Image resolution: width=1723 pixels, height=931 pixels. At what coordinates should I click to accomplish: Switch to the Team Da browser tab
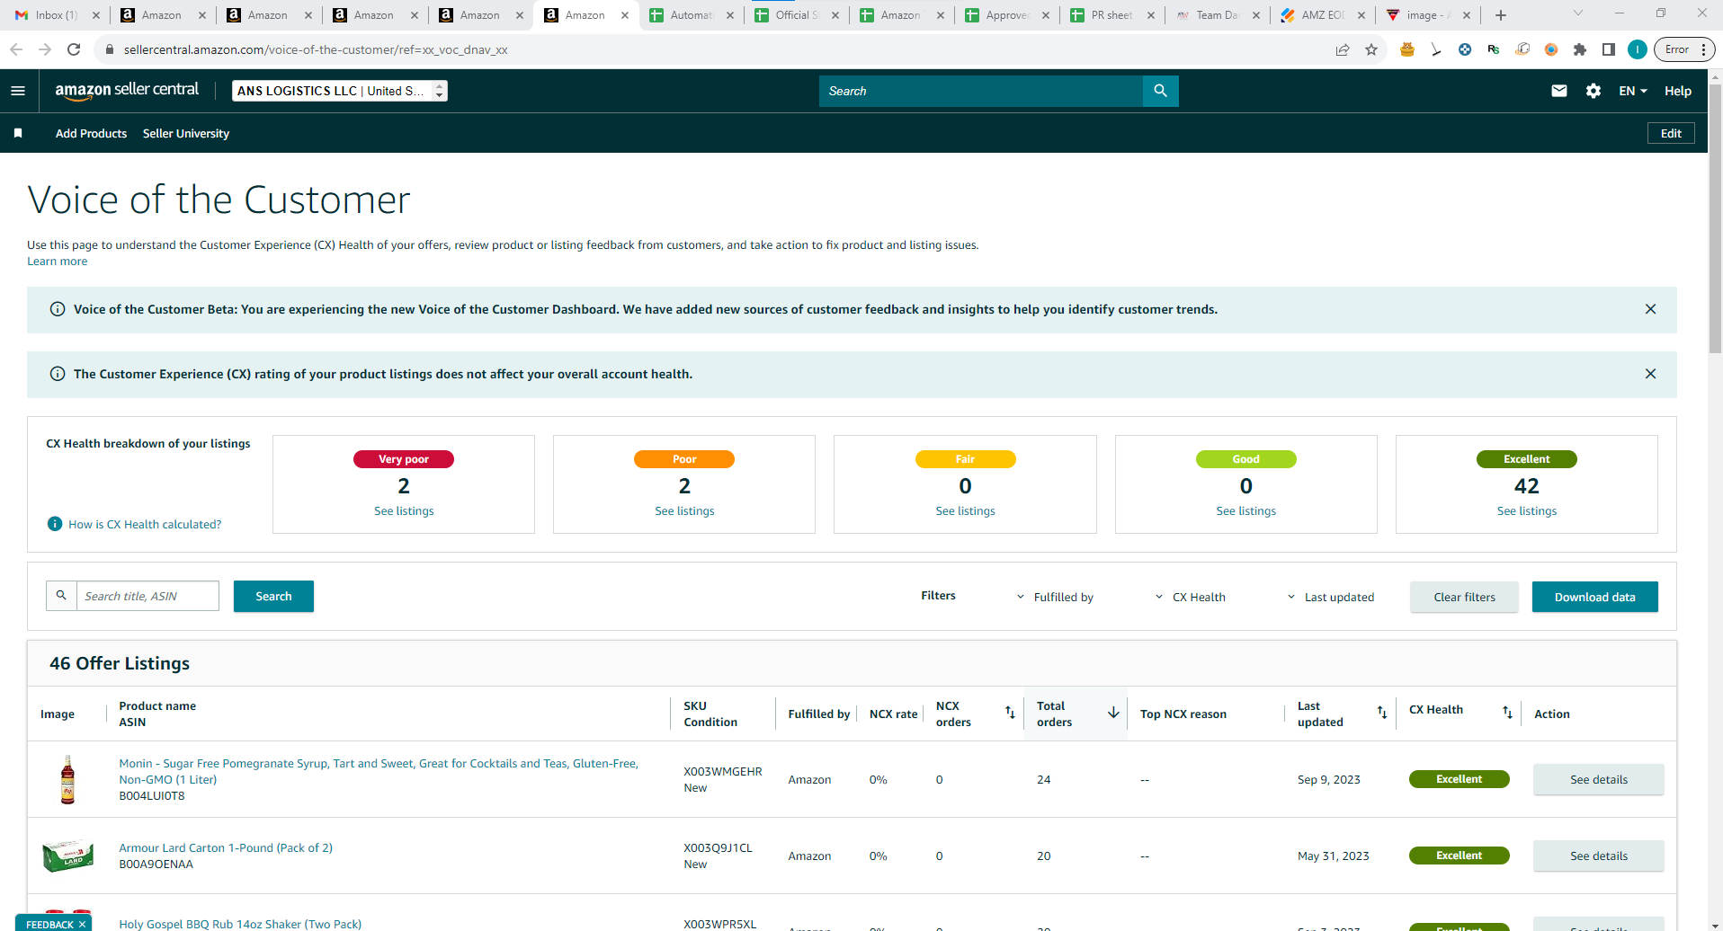pos(1218,15)
